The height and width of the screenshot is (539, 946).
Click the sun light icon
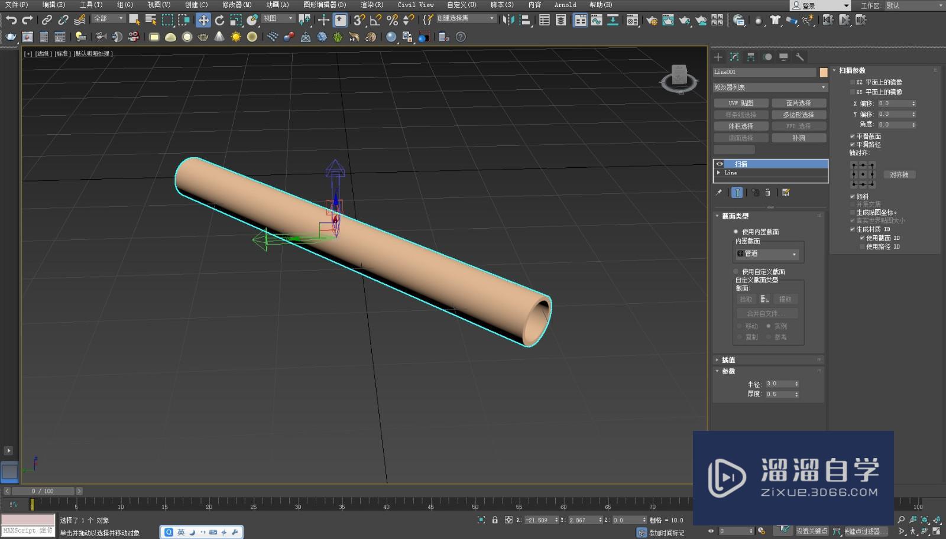(x=236, y=37)
